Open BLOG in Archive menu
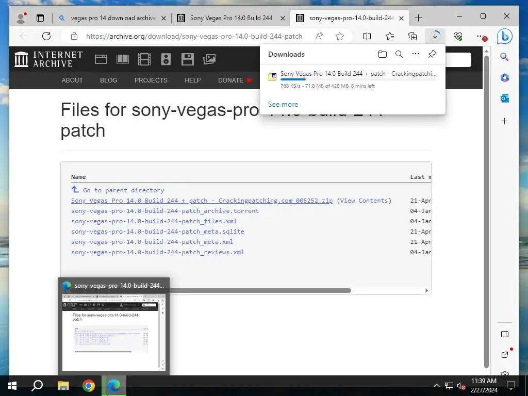Image resolution: width=528 pixels, height=396 pixels. point(108,80)
